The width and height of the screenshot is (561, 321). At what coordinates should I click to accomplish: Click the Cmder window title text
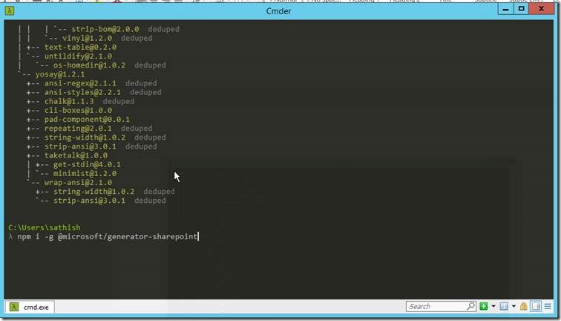(278, 11)
